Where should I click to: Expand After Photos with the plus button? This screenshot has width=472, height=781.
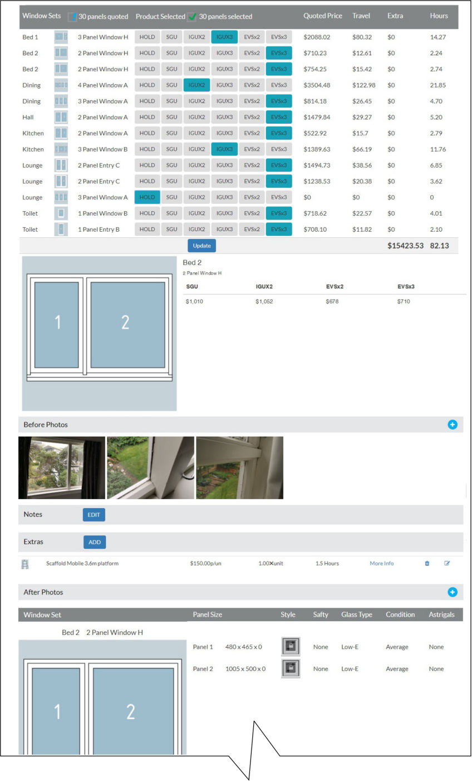[x=452, y=592]
